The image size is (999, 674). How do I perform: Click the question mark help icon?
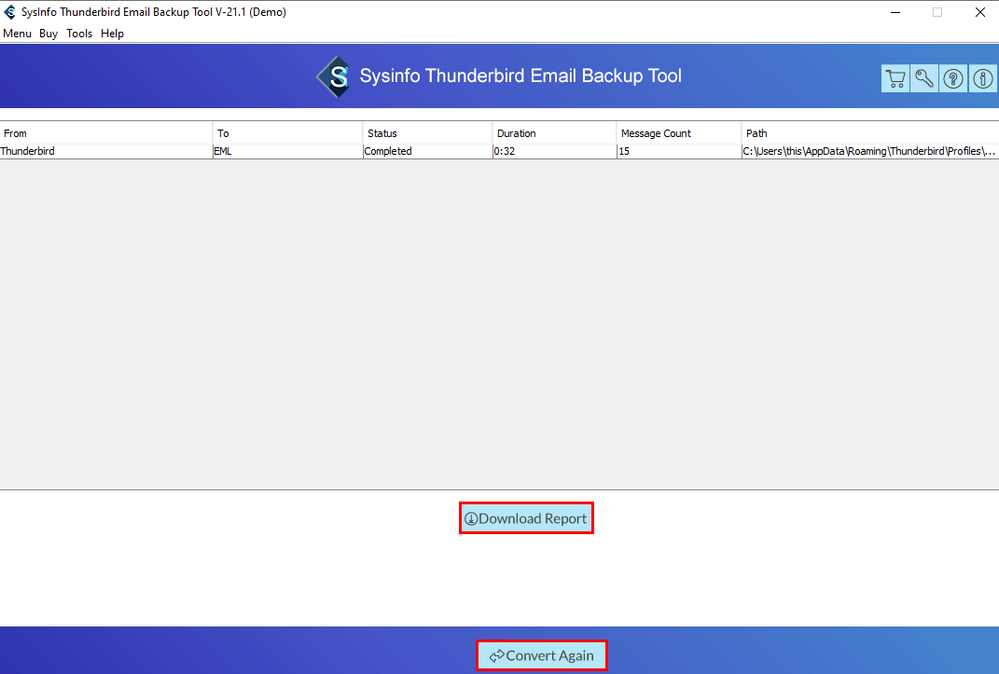coord(953,79)
